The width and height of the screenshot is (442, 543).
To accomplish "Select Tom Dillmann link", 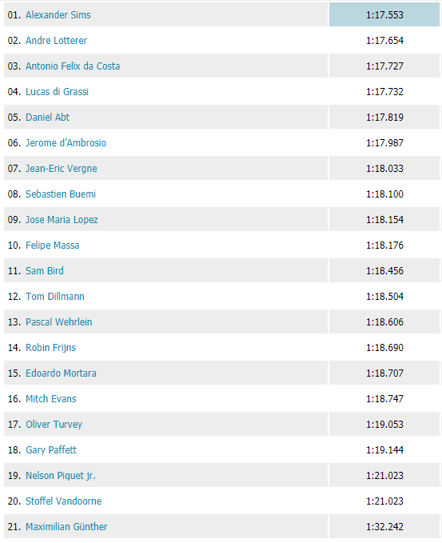I will [55, 297].
